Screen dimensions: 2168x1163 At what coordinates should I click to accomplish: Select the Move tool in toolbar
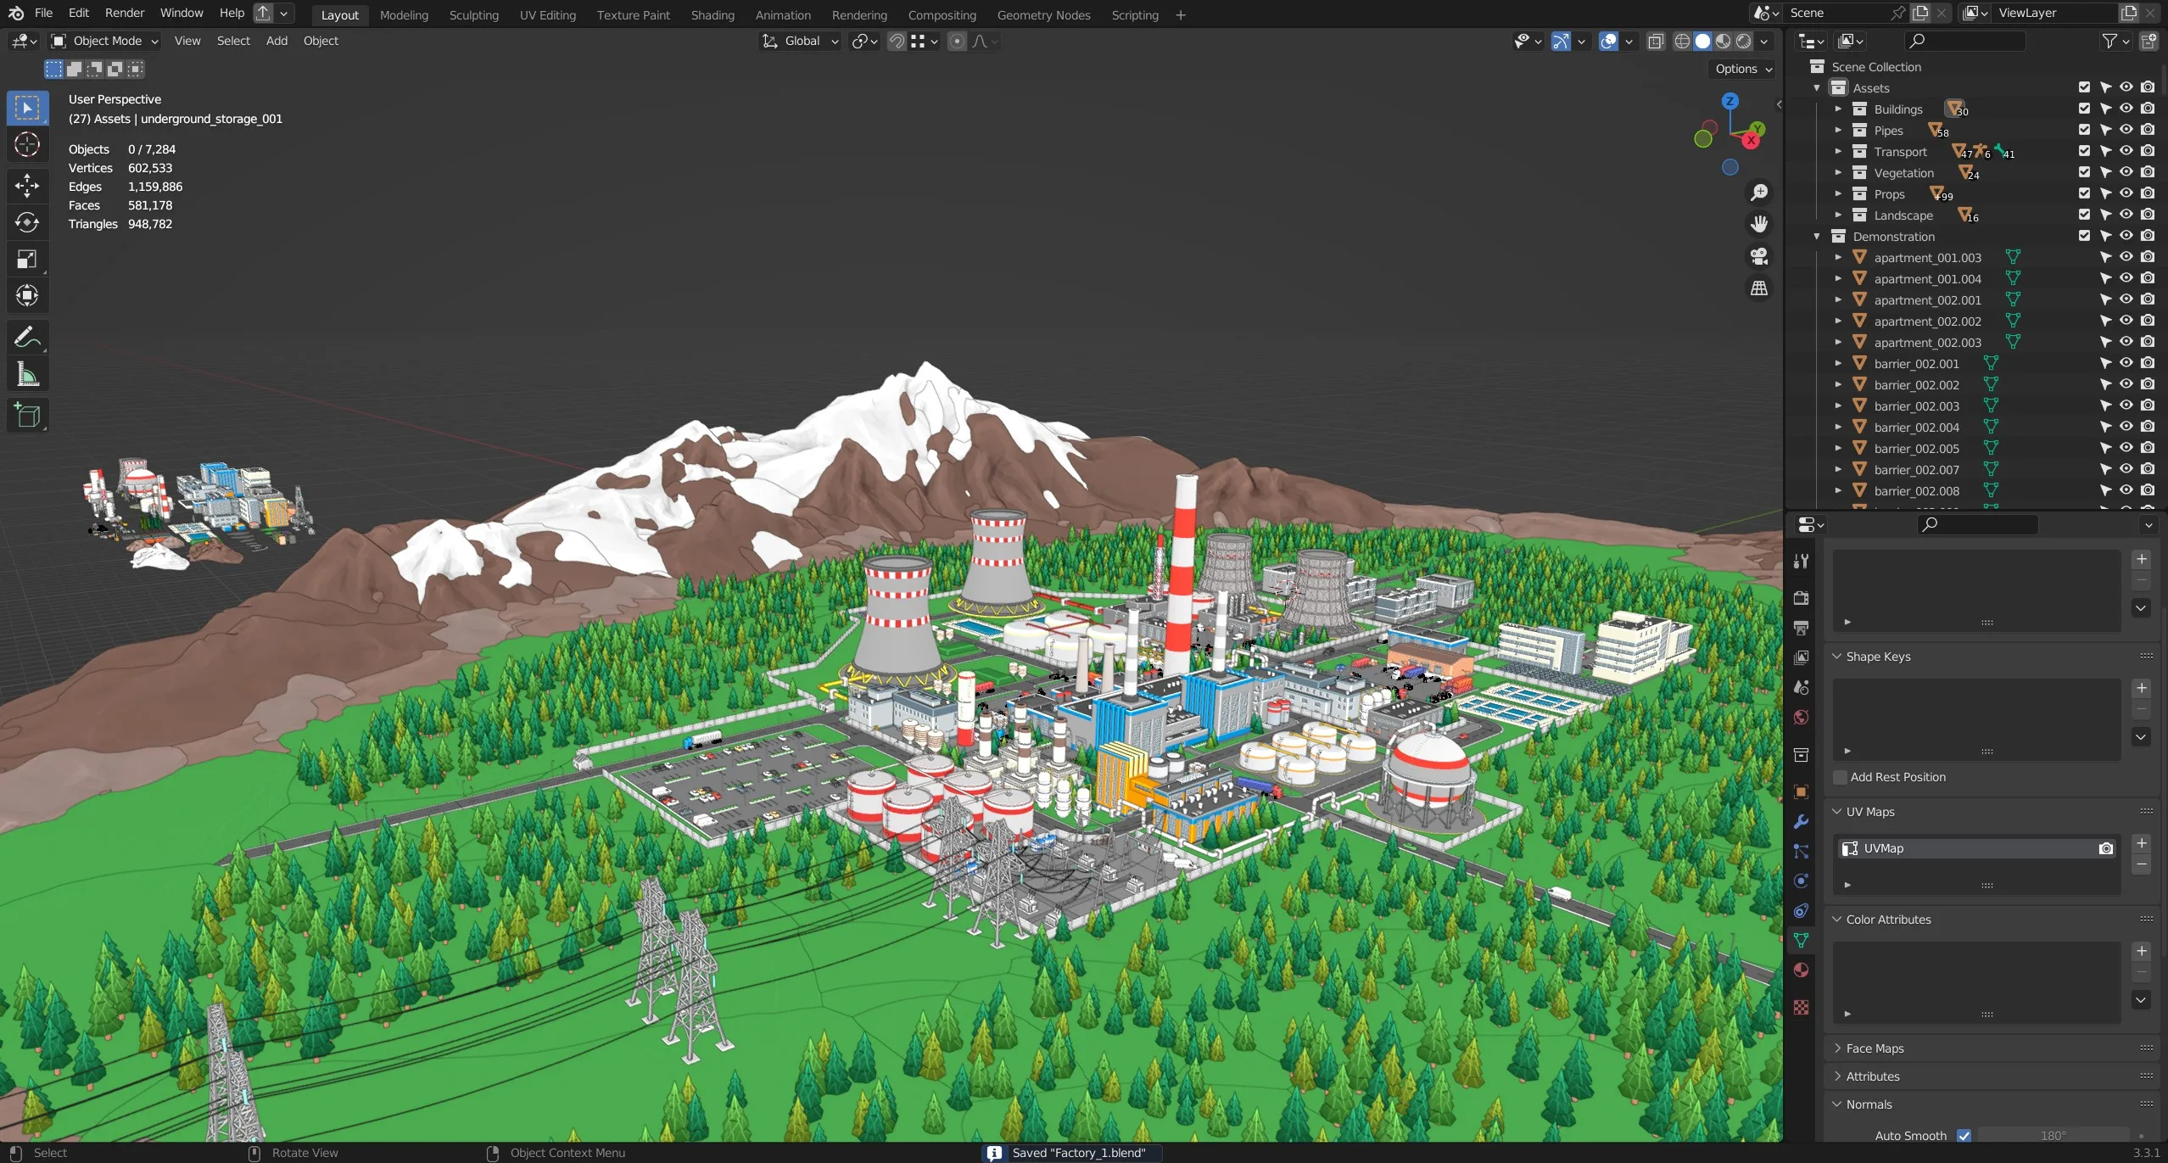pyautogui.click(x=27, y=185)
